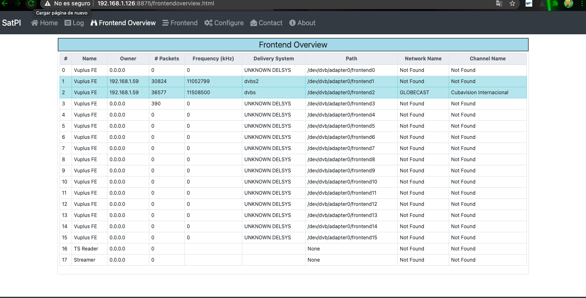The width and height of the screenshot is (586, 298).
Task: Click the translate page icon in address bar
Action: 499,4
